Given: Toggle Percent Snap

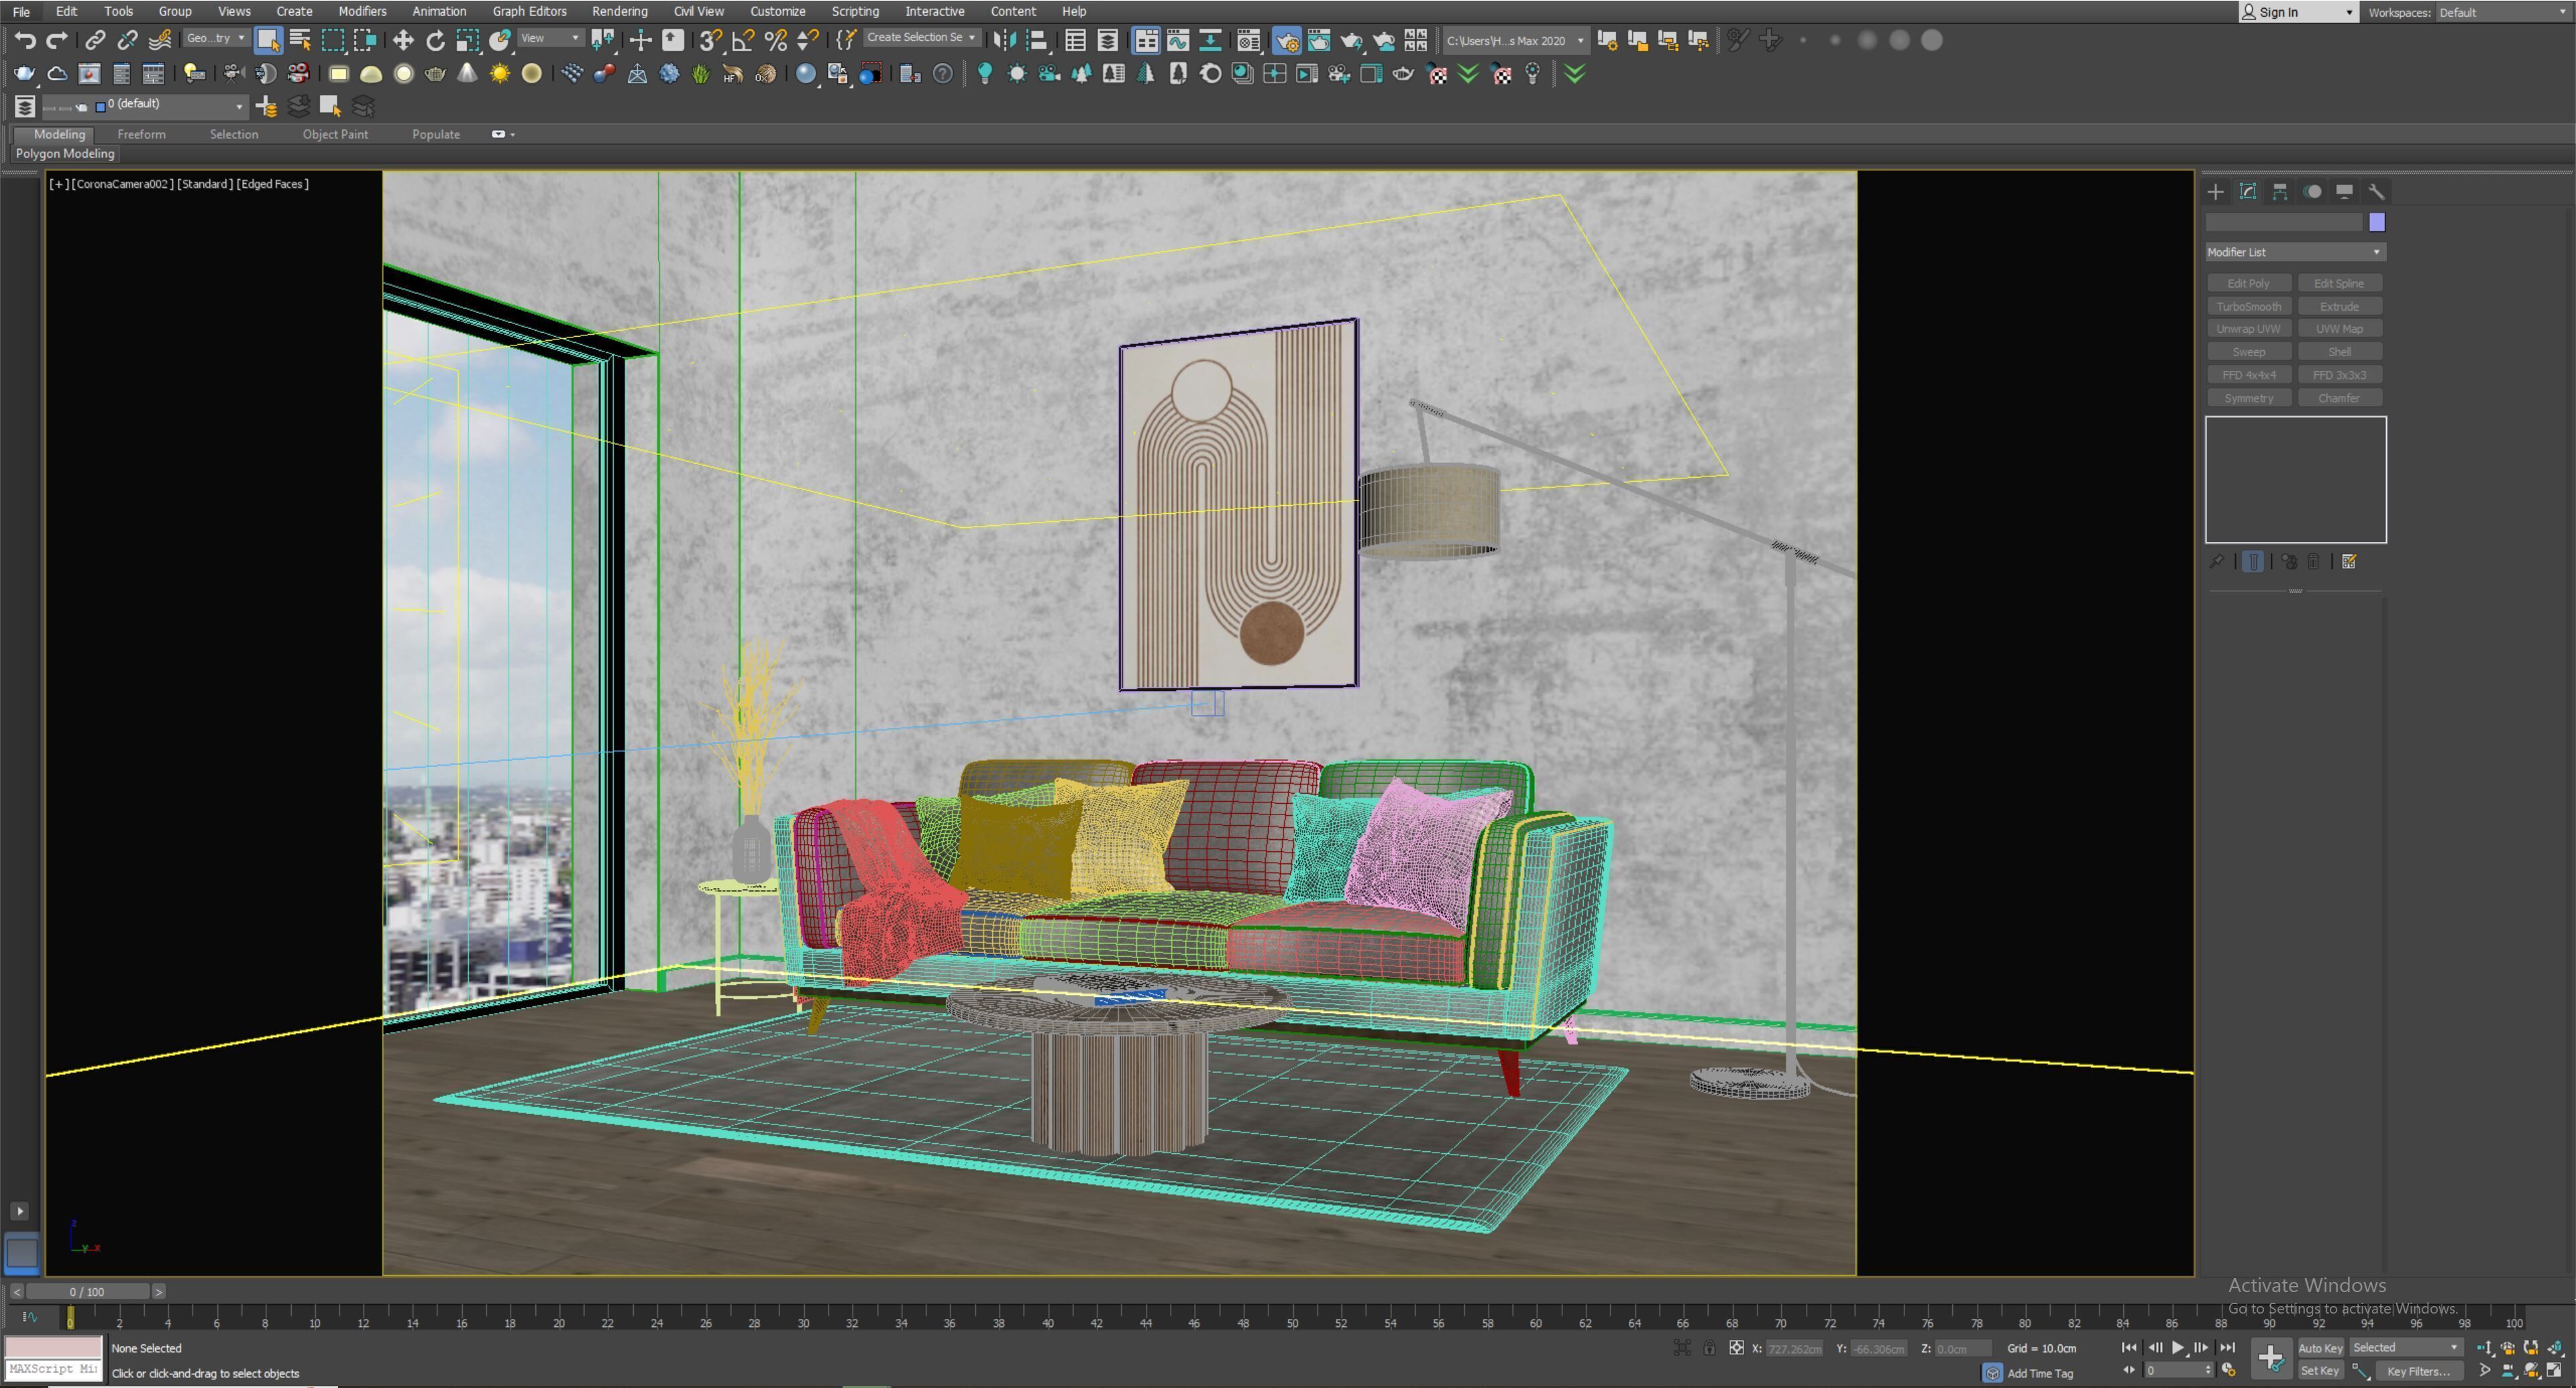Looking at the screenshot, I should 775,40.
